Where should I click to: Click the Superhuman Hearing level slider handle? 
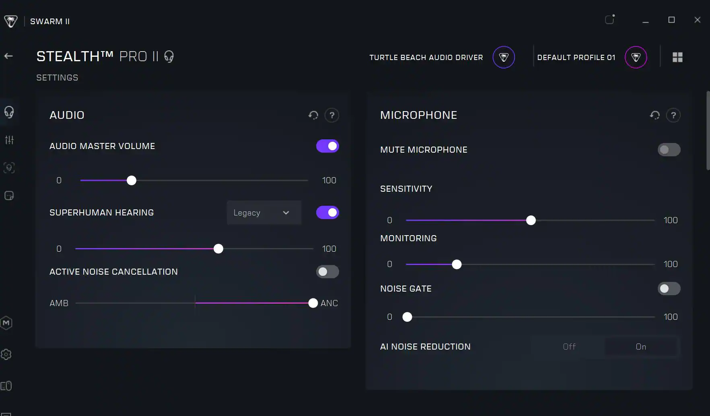click(x=218, y=249)
